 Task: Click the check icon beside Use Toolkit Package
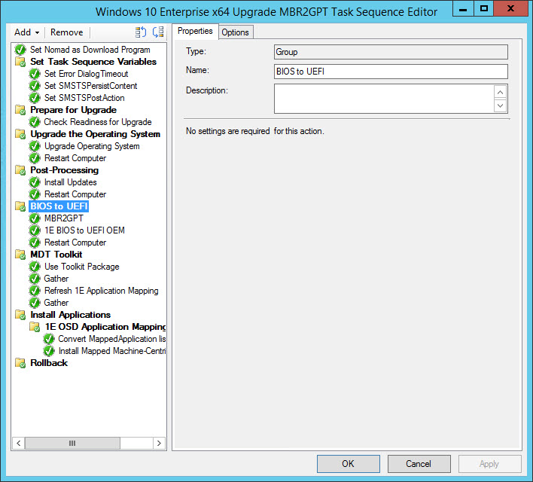point(35,267)
